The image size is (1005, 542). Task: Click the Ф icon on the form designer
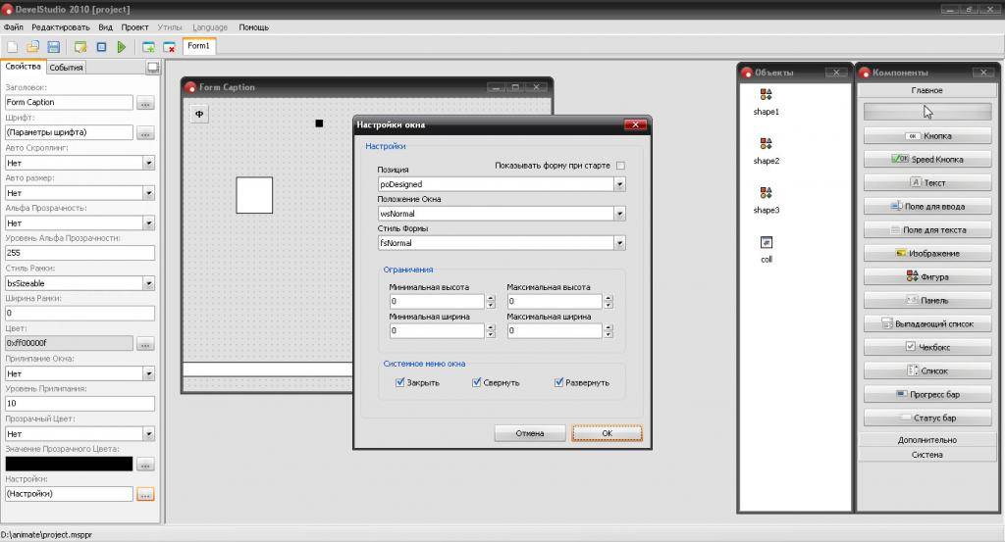tap(199, 114)
